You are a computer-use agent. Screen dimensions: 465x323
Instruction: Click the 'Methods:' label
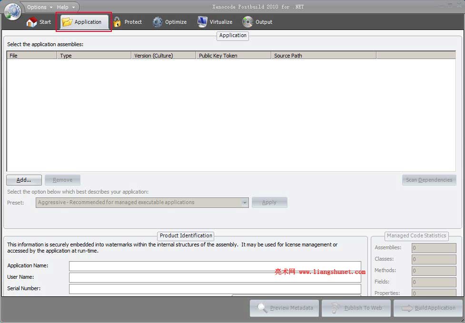click(x=385, y=270)
